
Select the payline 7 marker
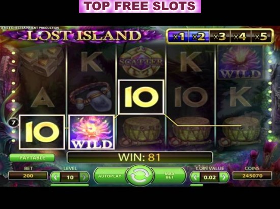tap(13, 123)
